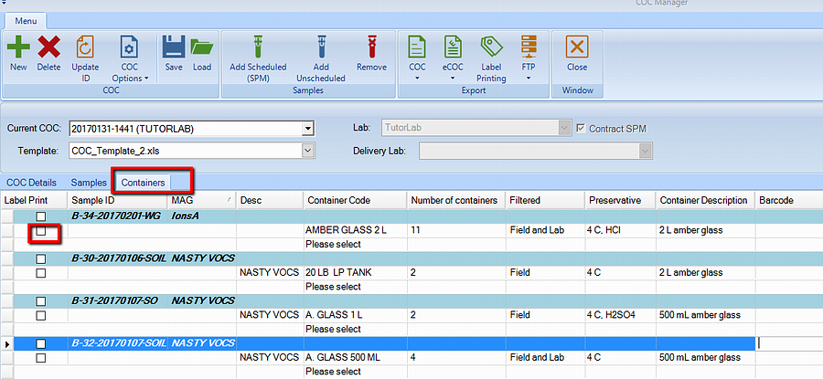Screen dimensions: 823x379
Task: Open the Template dropdown list
Action: tap(307, 151)
